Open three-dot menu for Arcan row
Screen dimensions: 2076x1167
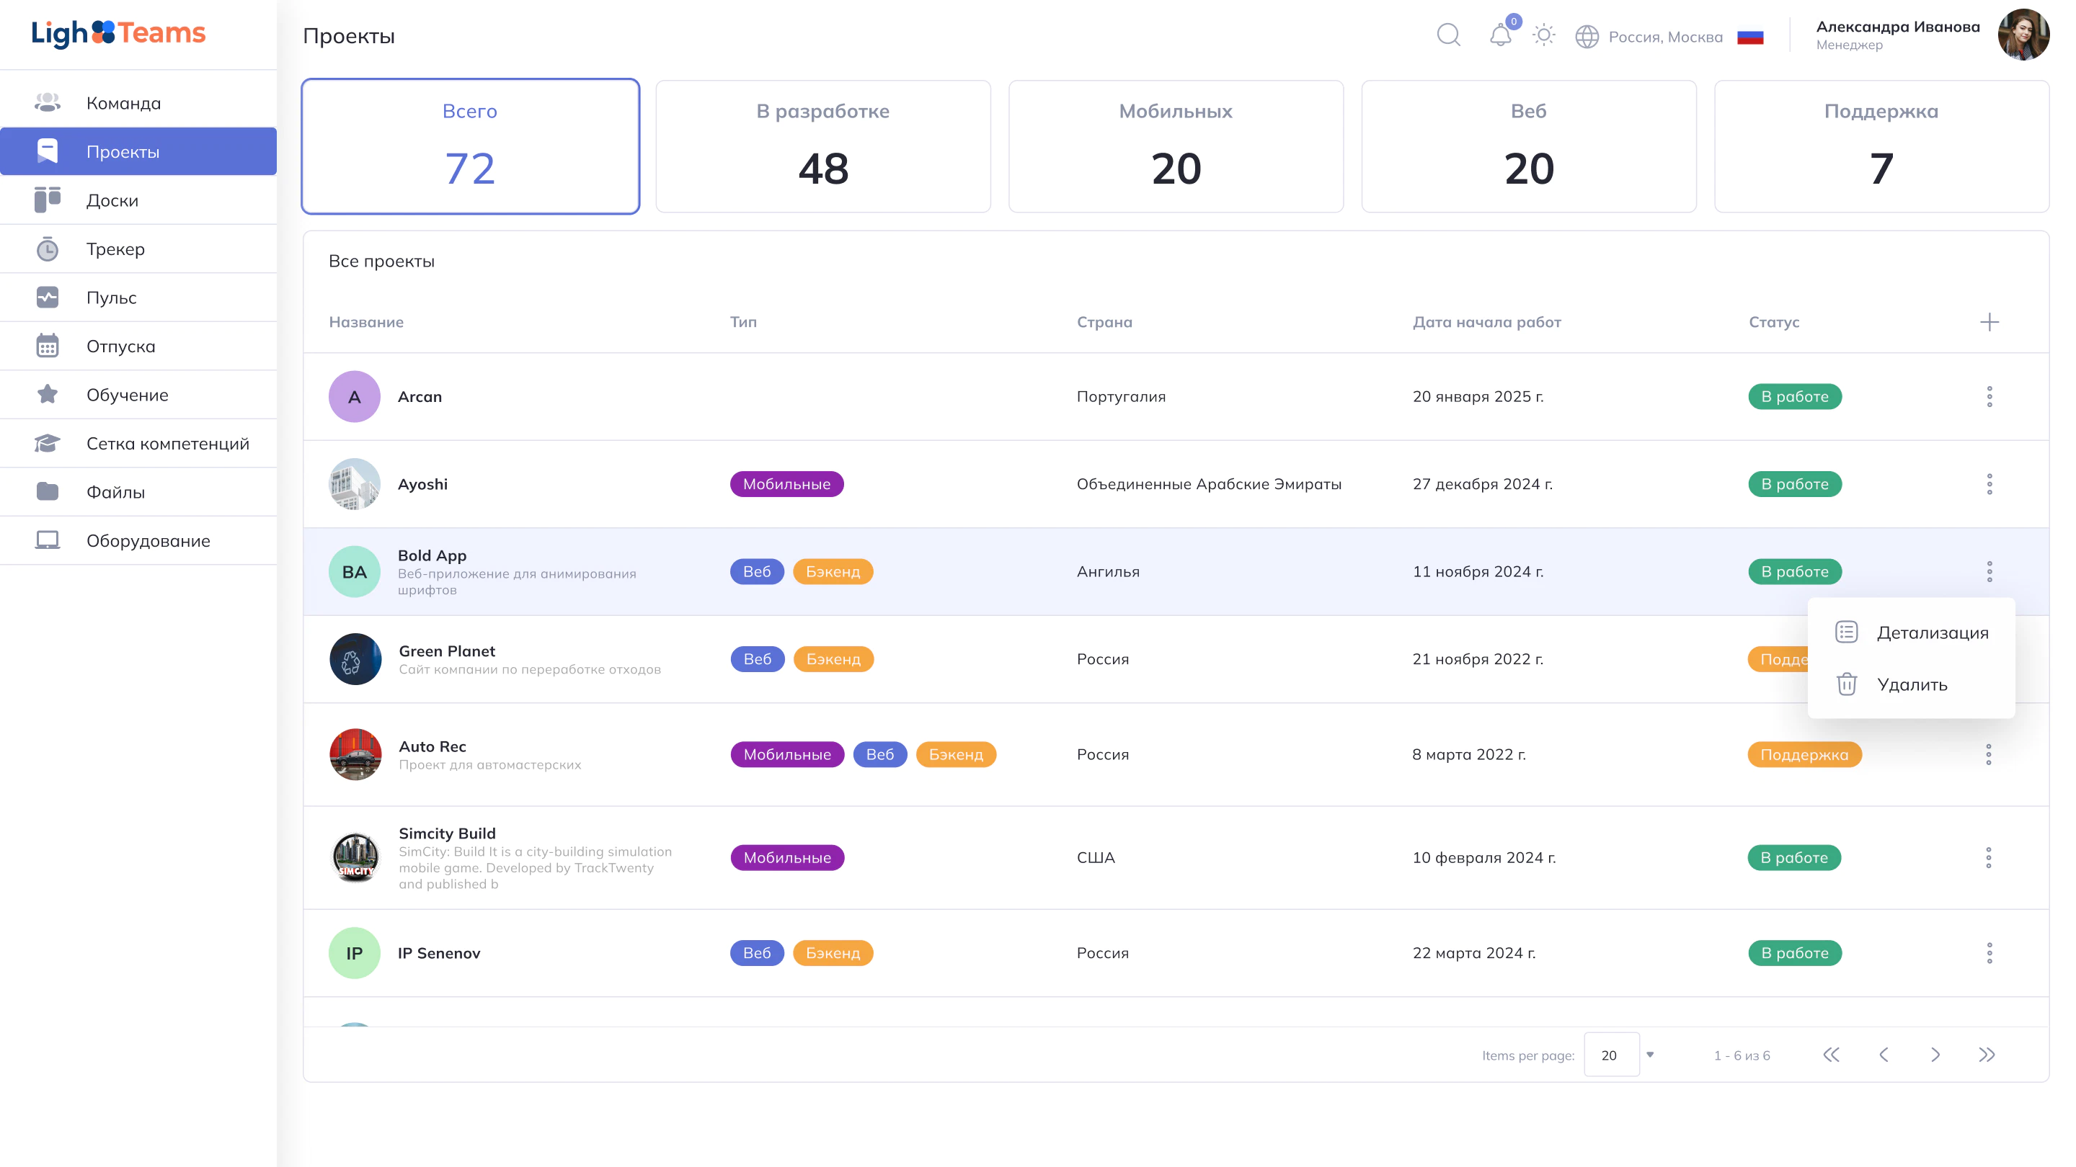(x=1989, y=396)
